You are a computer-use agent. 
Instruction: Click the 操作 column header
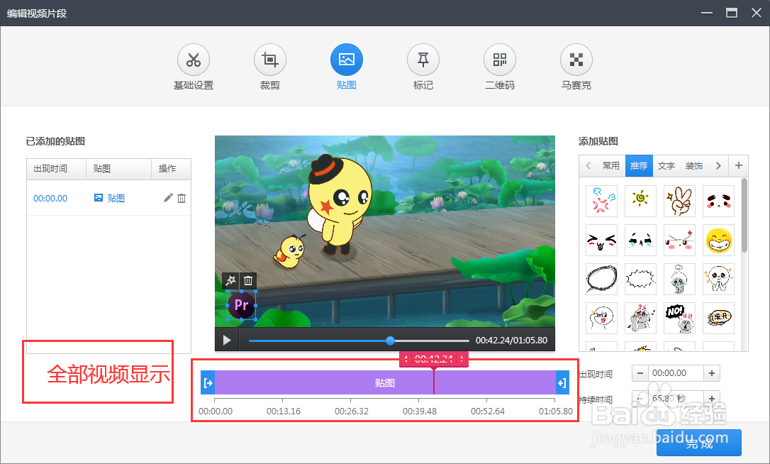click(x=171, y=169)
